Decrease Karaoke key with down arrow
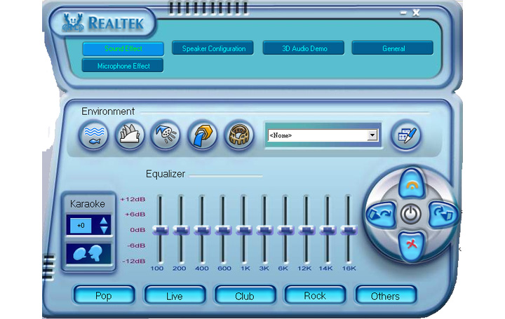505x319 pixels. click(104, 229)
